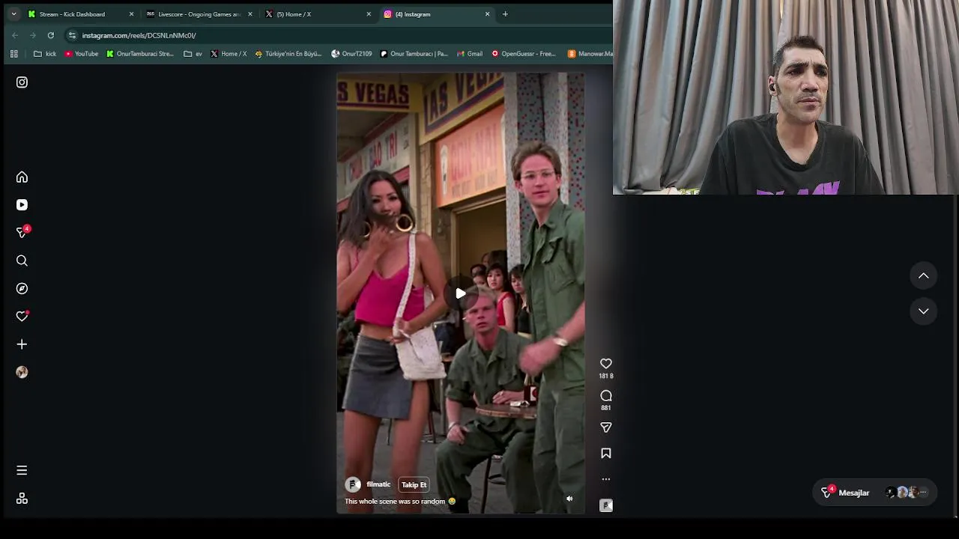959x539 pixels.
Task: View site information icon in address bar
Action: pos(72,35)
